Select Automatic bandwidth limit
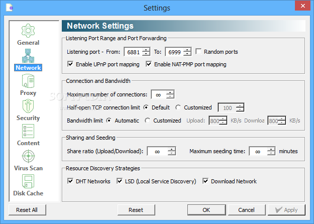 click(x=109, y=121)
